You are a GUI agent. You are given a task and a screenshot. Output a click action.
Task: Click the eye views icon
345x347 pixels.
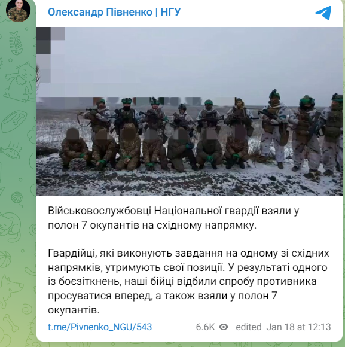[x=224, y=327]
